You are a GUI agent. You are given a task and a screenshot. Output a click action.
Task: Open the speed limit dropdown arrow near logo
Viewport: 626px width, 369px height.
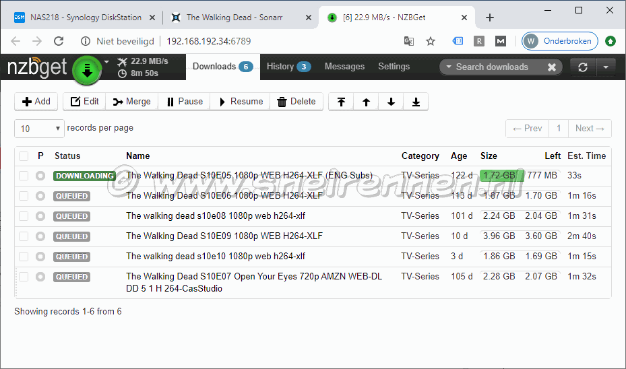coord(106,62)
